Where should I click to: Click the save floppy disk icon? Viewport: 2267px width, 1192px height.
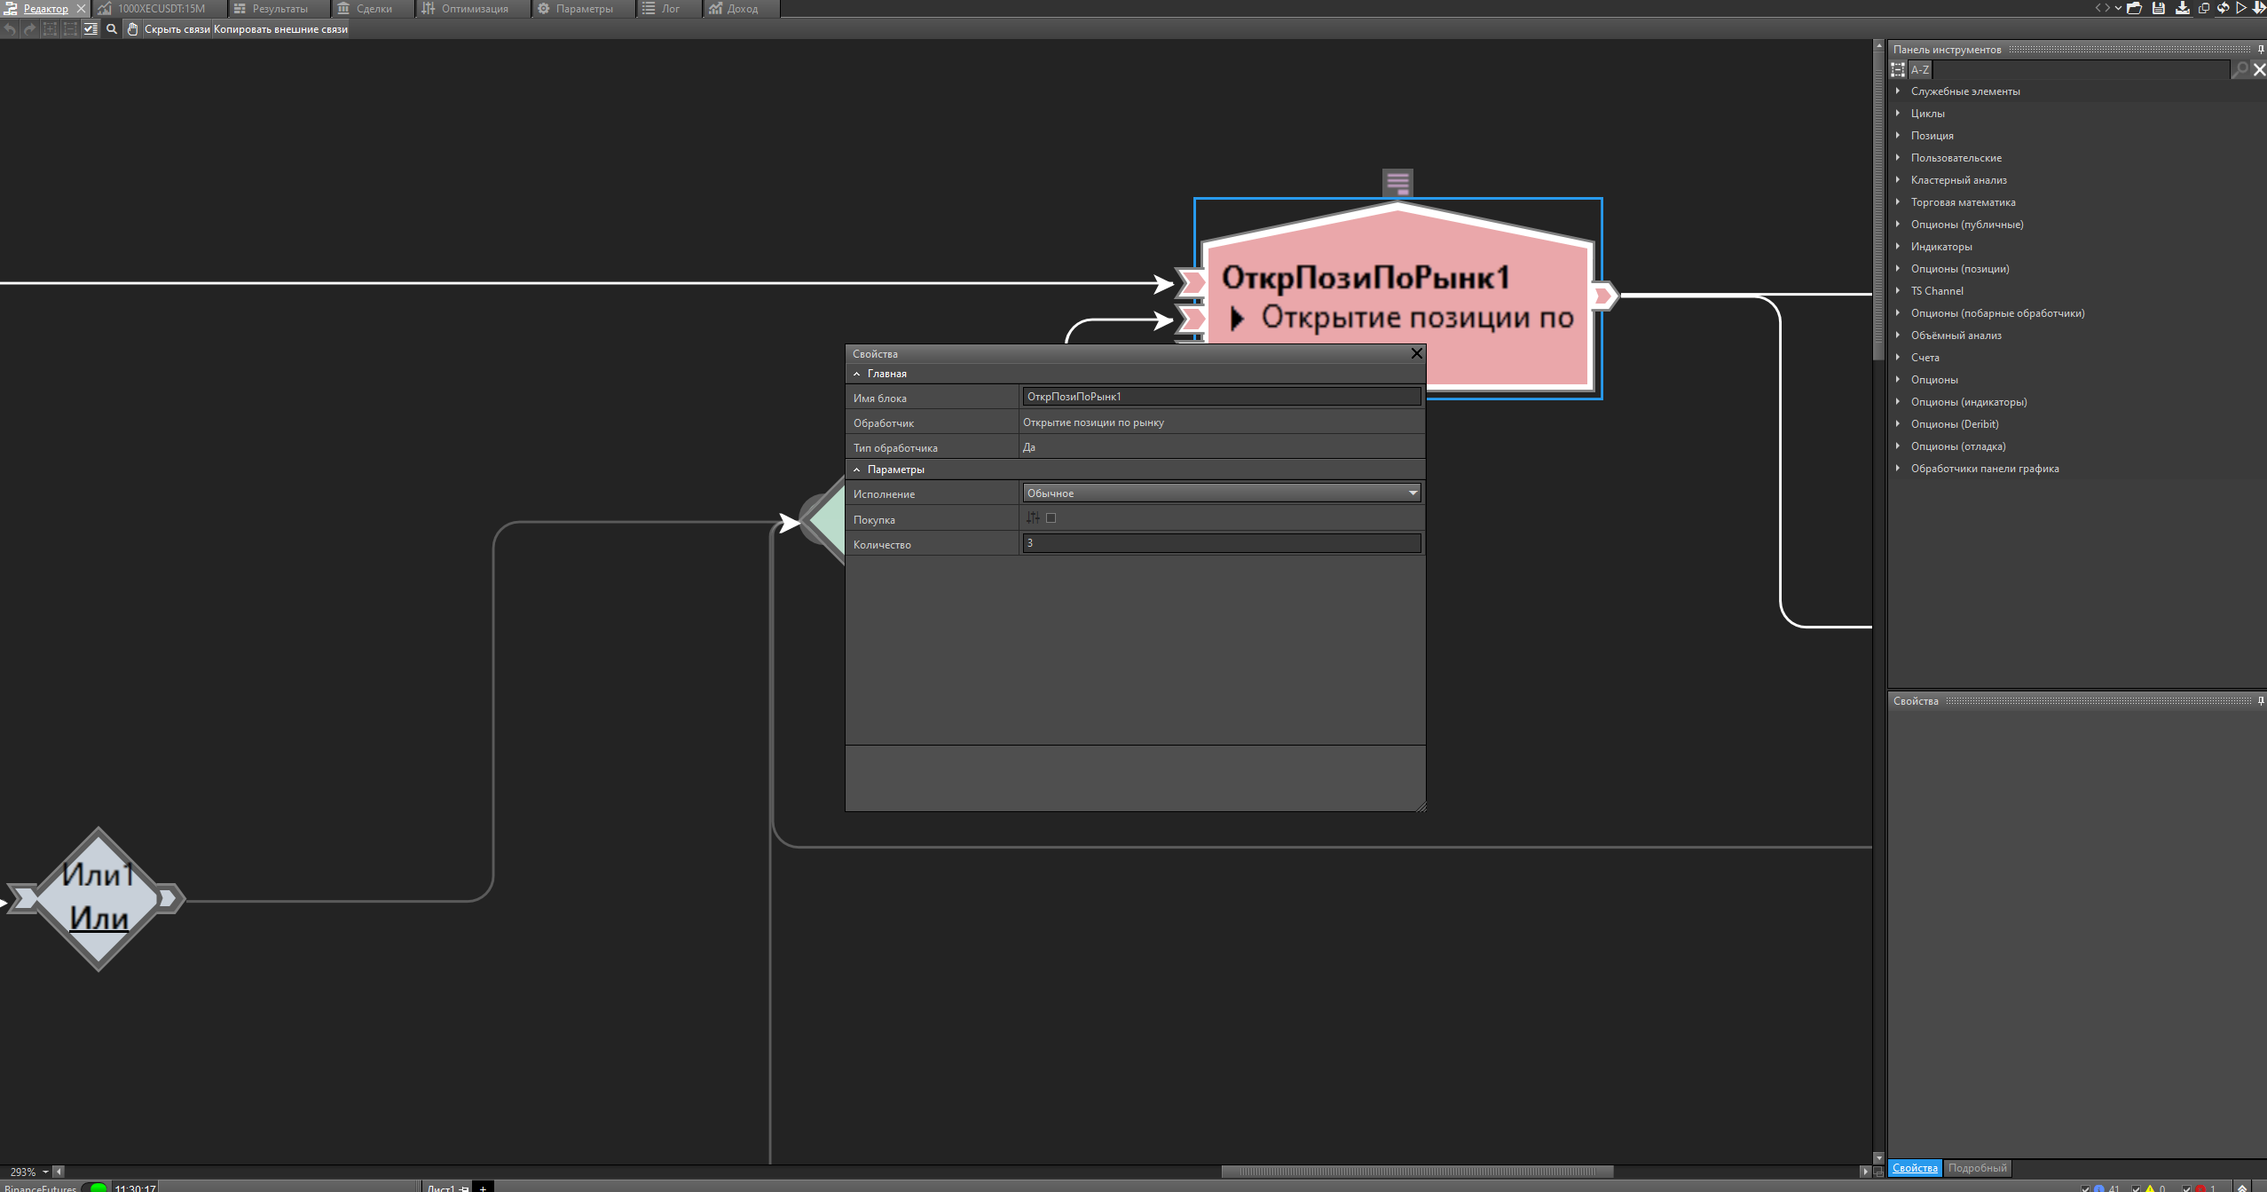click(2158, 8)
